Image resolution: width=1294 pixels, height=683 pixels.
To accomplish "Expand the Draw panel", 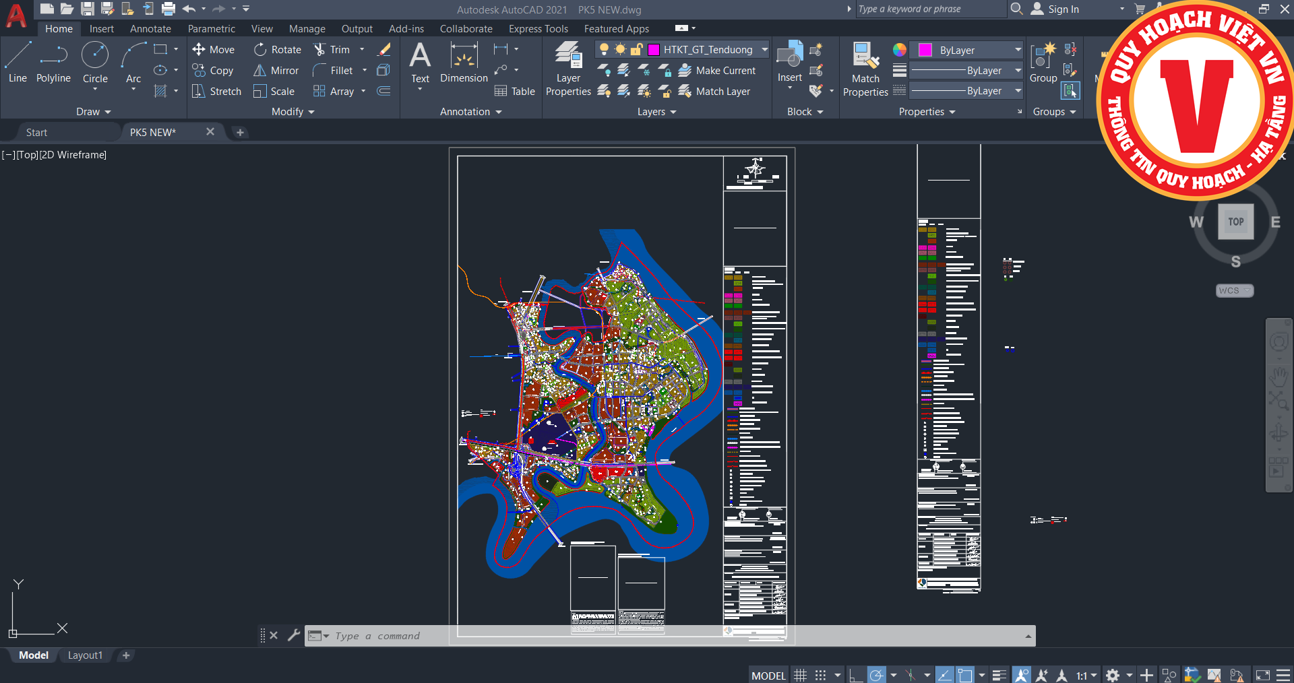I will [93, 112].
